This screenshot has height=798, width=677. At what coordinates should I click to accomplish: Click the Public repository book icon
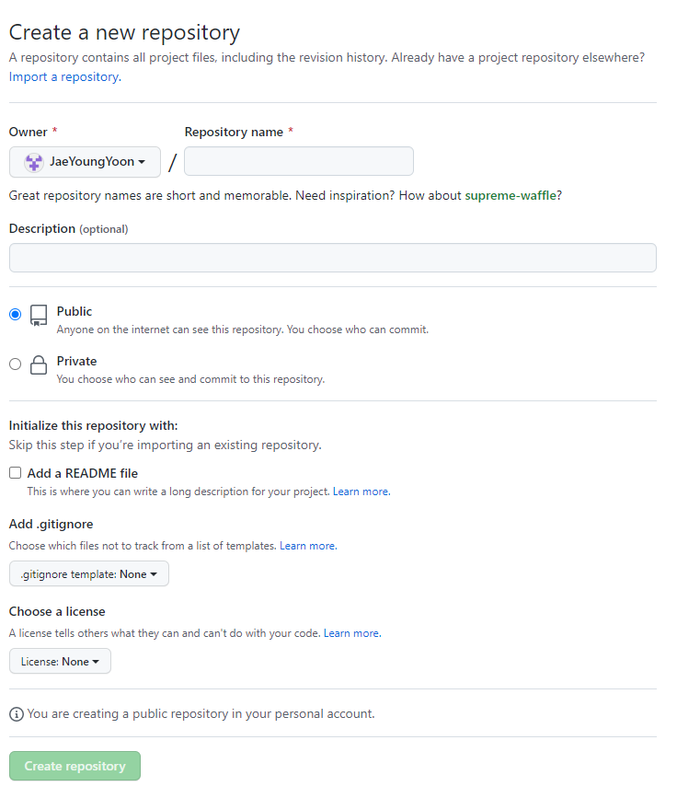click(x=39, y=316)
